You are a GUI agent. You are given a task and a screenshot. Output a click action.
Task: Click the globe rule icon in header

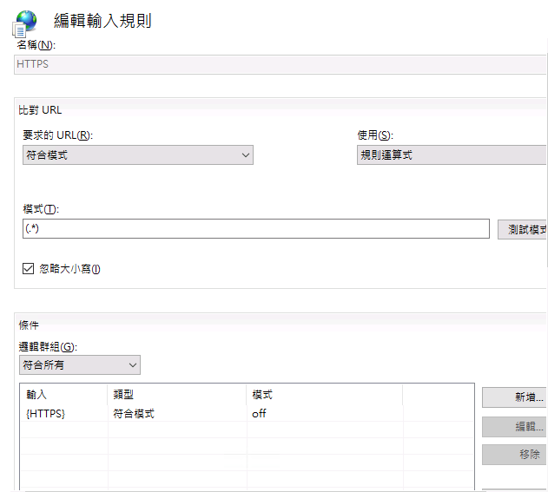pyautogui.click(x=24, y=23)
